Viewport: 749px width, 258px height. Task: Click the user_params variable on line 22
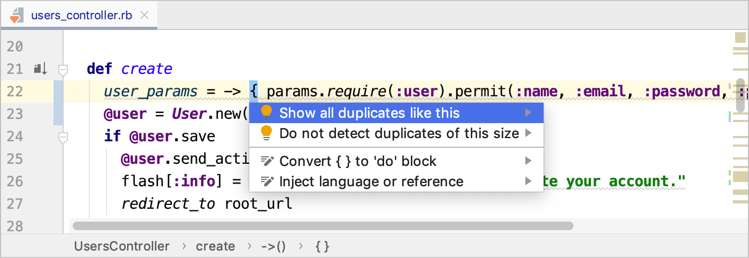click(150, 92)
